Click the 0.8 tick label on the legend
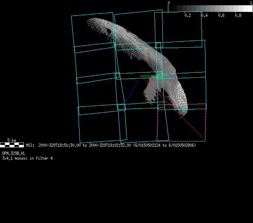The width and height of the screenshot is (253, 223). (238, 15)
